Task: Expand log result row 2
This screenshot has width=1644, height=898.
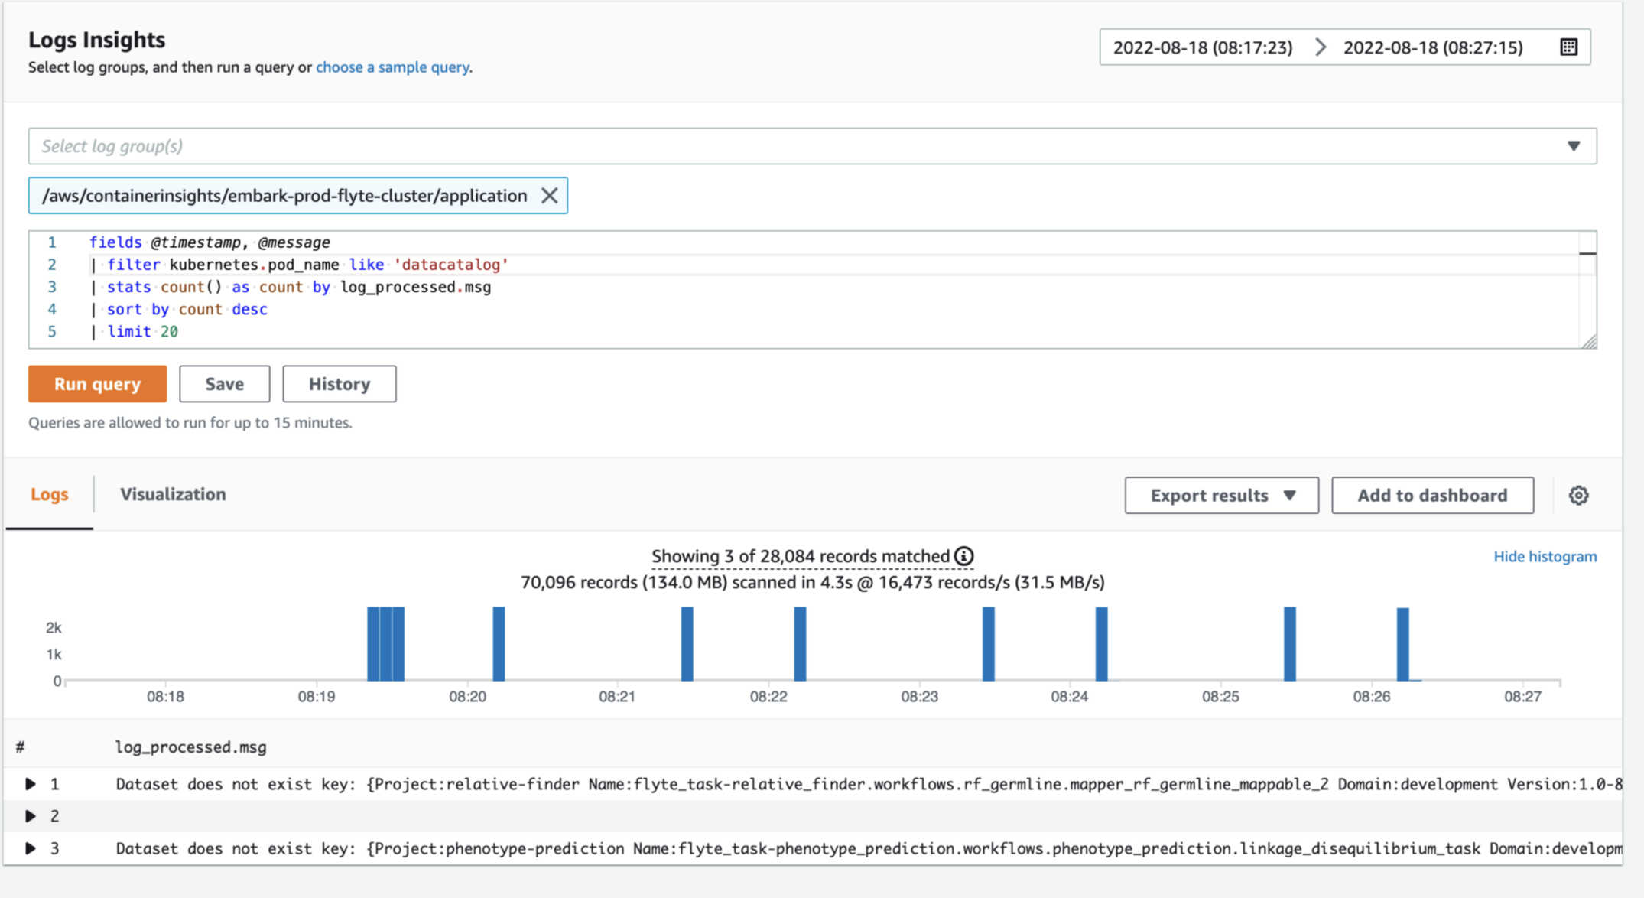Action: (x=31, y=815)
